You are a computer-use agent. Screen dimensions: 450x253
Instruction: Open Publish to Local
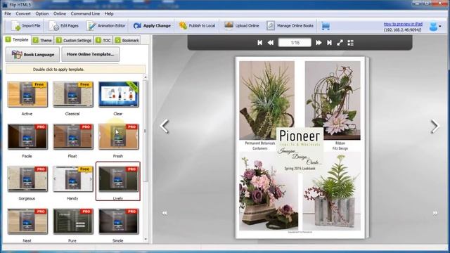click(x=197, y=26)
